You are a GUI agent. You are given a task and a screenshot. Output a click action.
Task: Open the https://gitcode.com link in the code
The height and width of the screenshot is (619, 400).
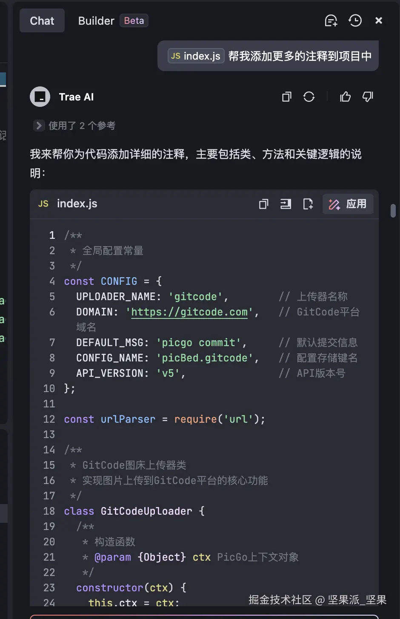pos(189,312)
